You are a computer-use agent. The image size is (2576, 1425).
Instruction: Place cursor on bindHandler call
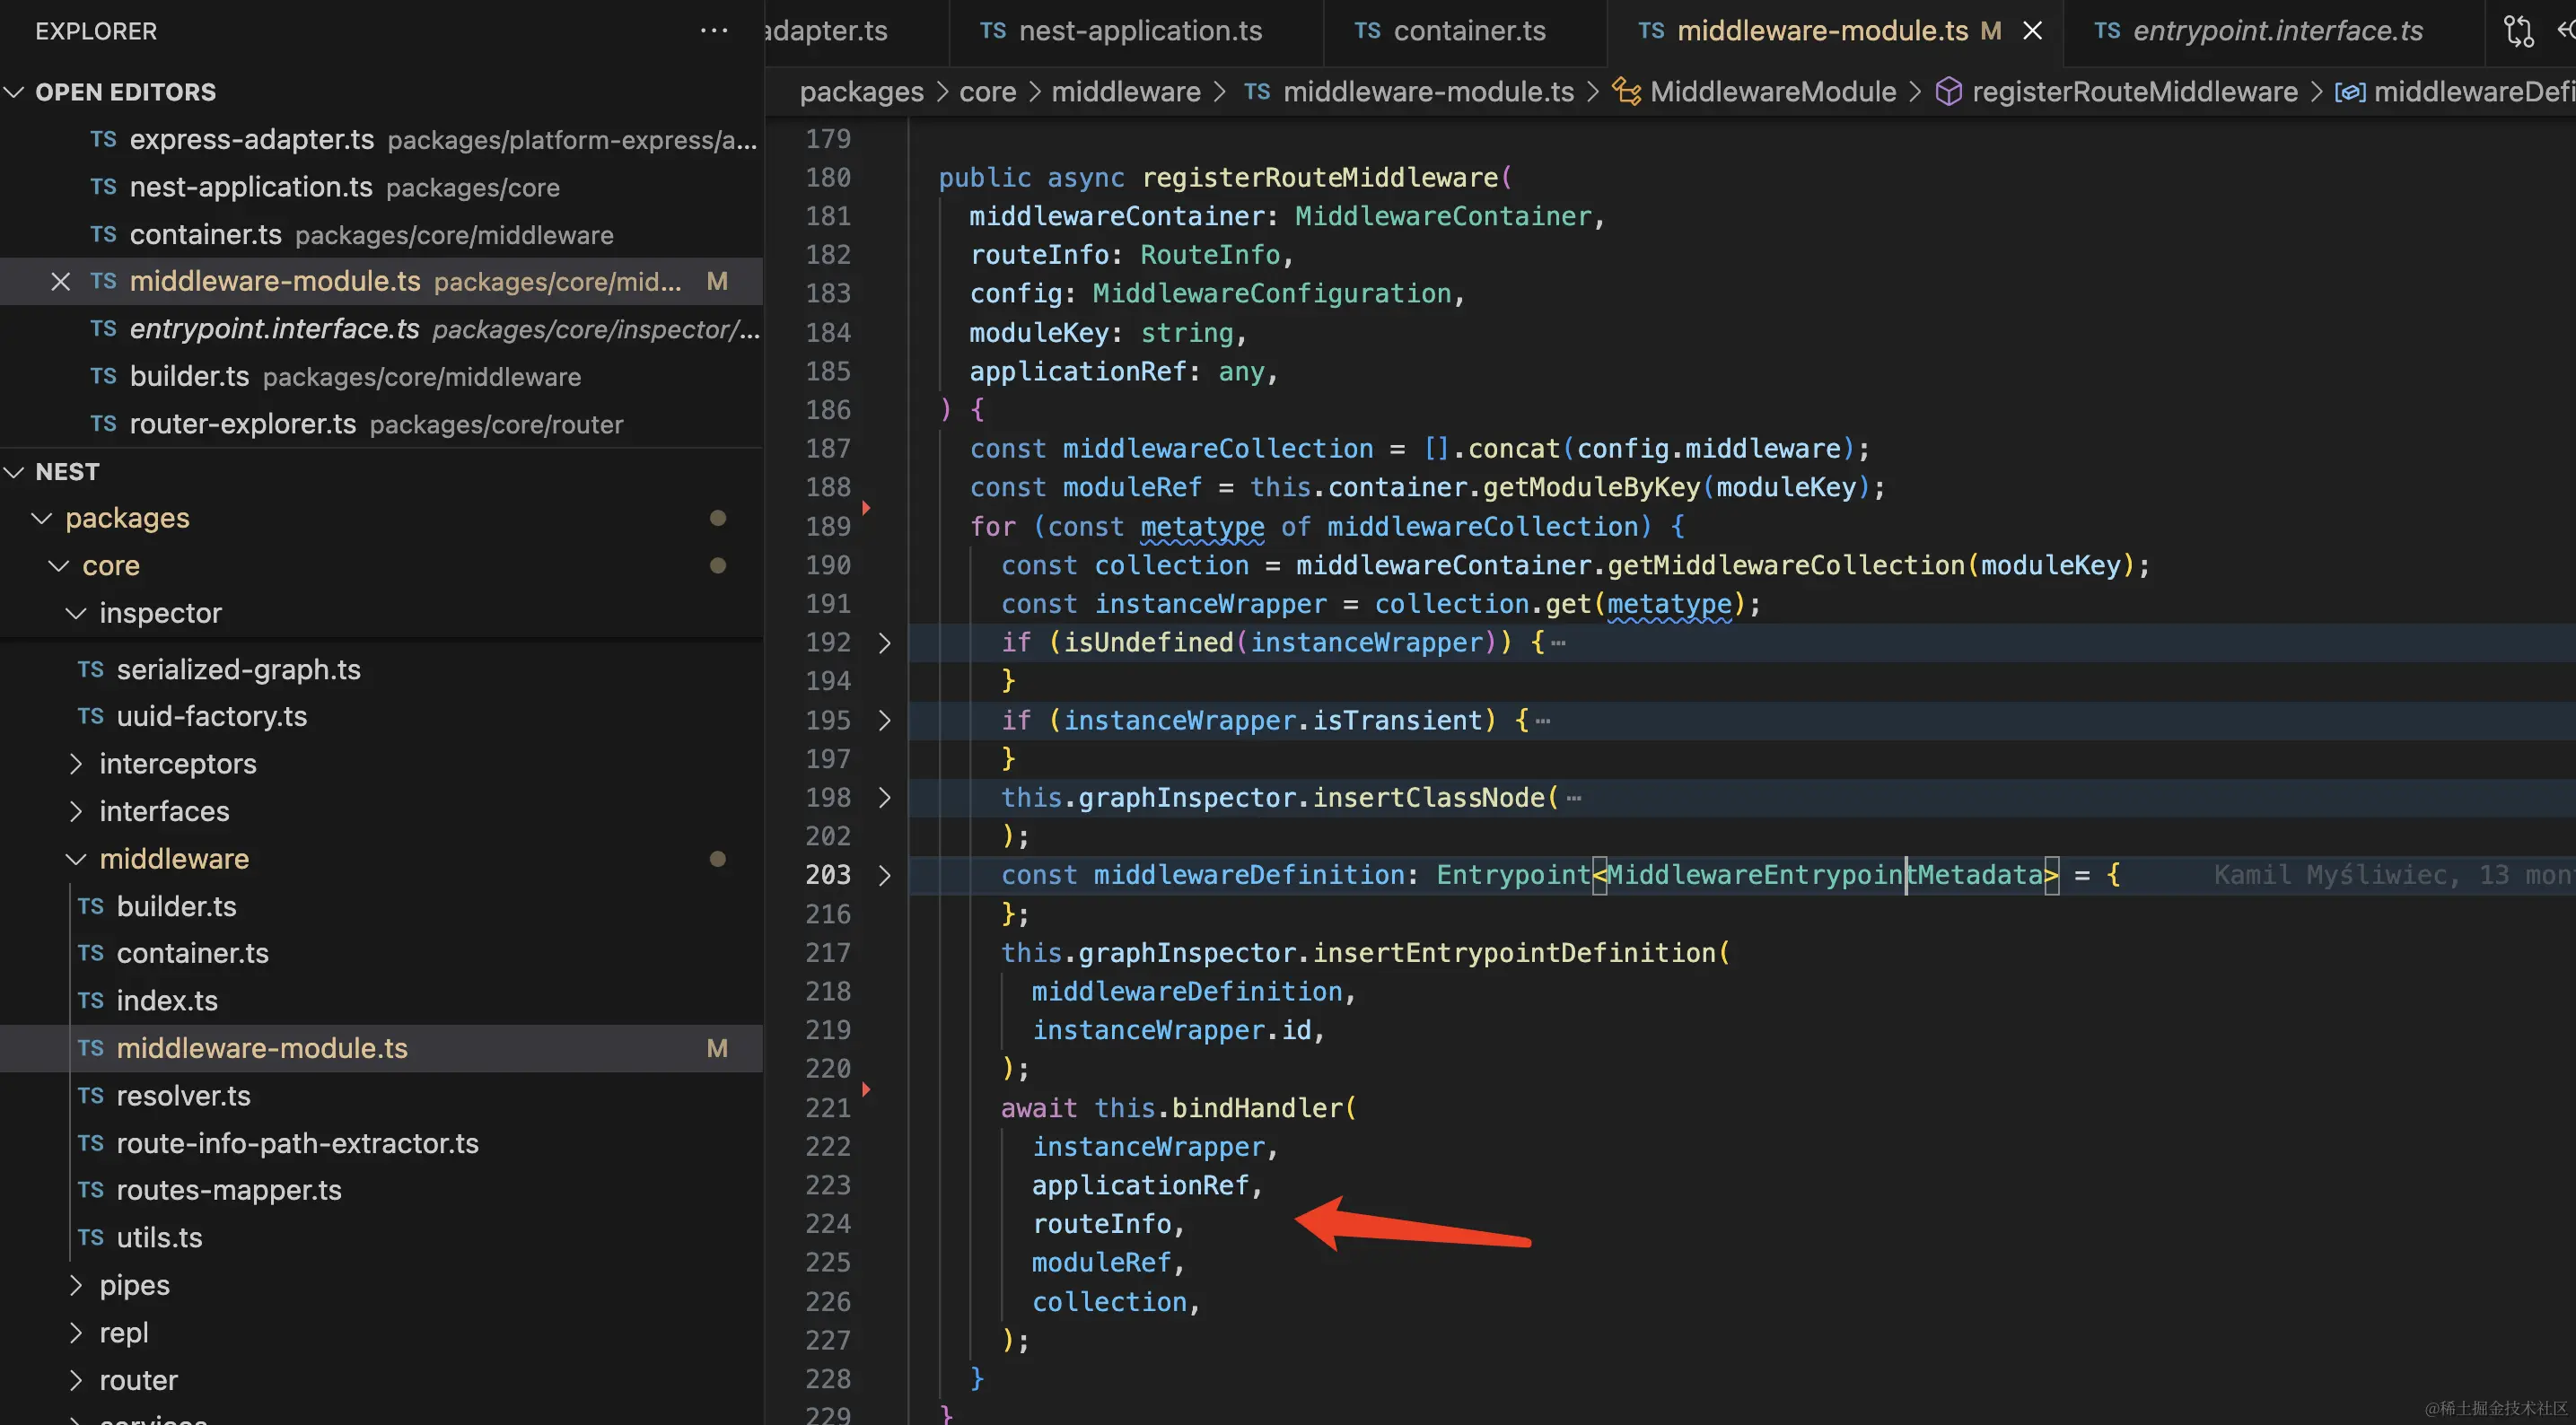point(1256,1108)
